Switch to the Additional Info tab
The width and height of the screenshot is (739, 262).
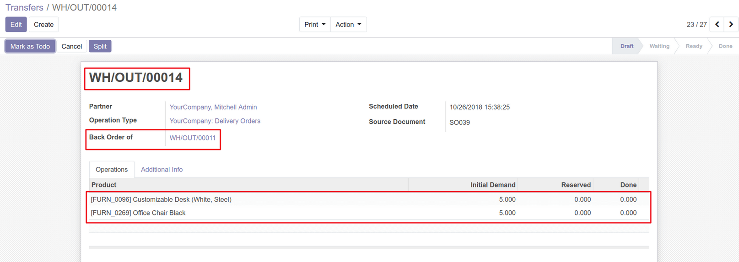[x=162, y=170]
